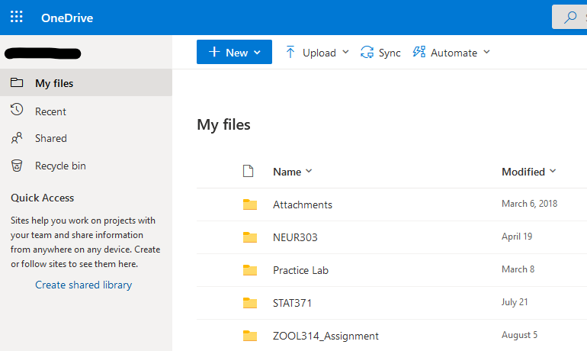Select My files in the sidebar

54,83
